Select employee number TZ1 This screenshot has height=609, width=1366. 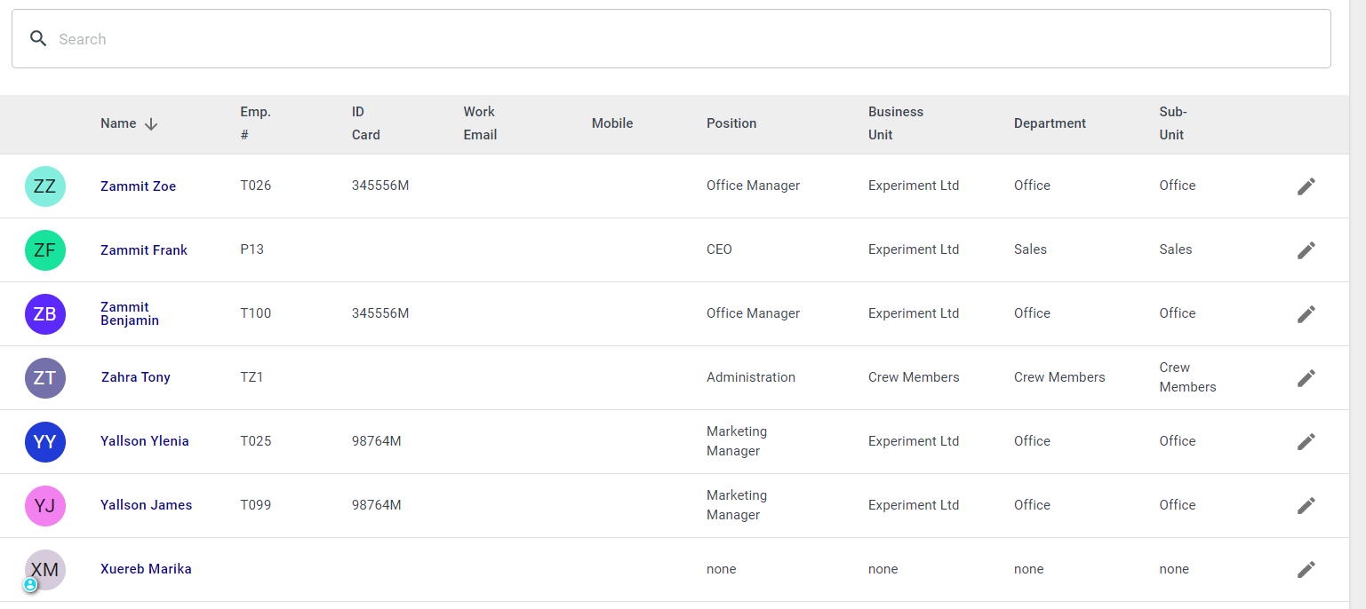click(x=252, y=377)
